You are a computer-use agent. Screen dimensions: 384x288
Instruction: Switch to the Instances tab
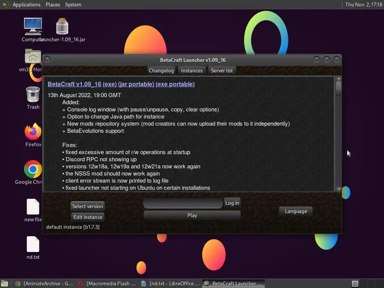point(192,70)
